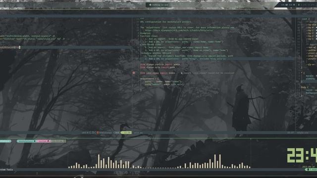Click the 'System Tools' label at bottom left

6,170
